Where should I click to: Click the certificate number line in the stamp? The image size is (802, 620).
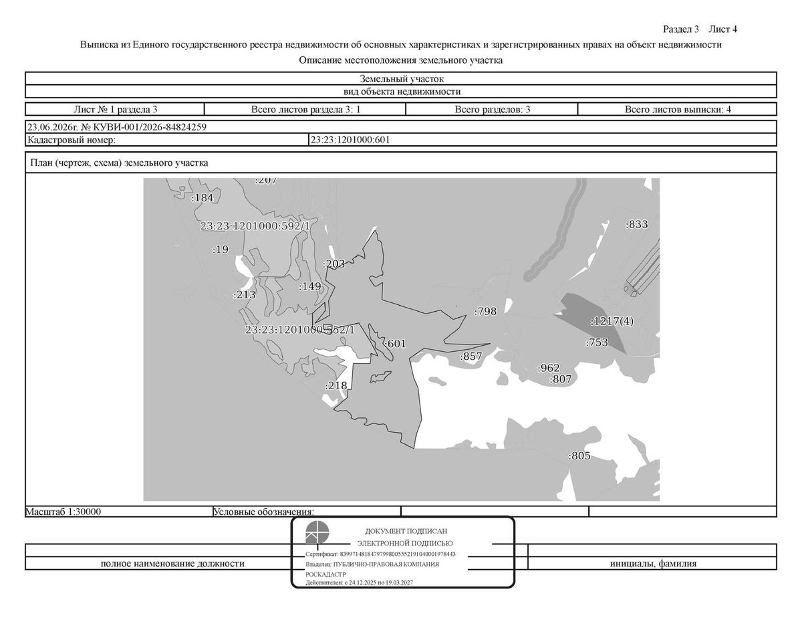(x=380, y=554)
